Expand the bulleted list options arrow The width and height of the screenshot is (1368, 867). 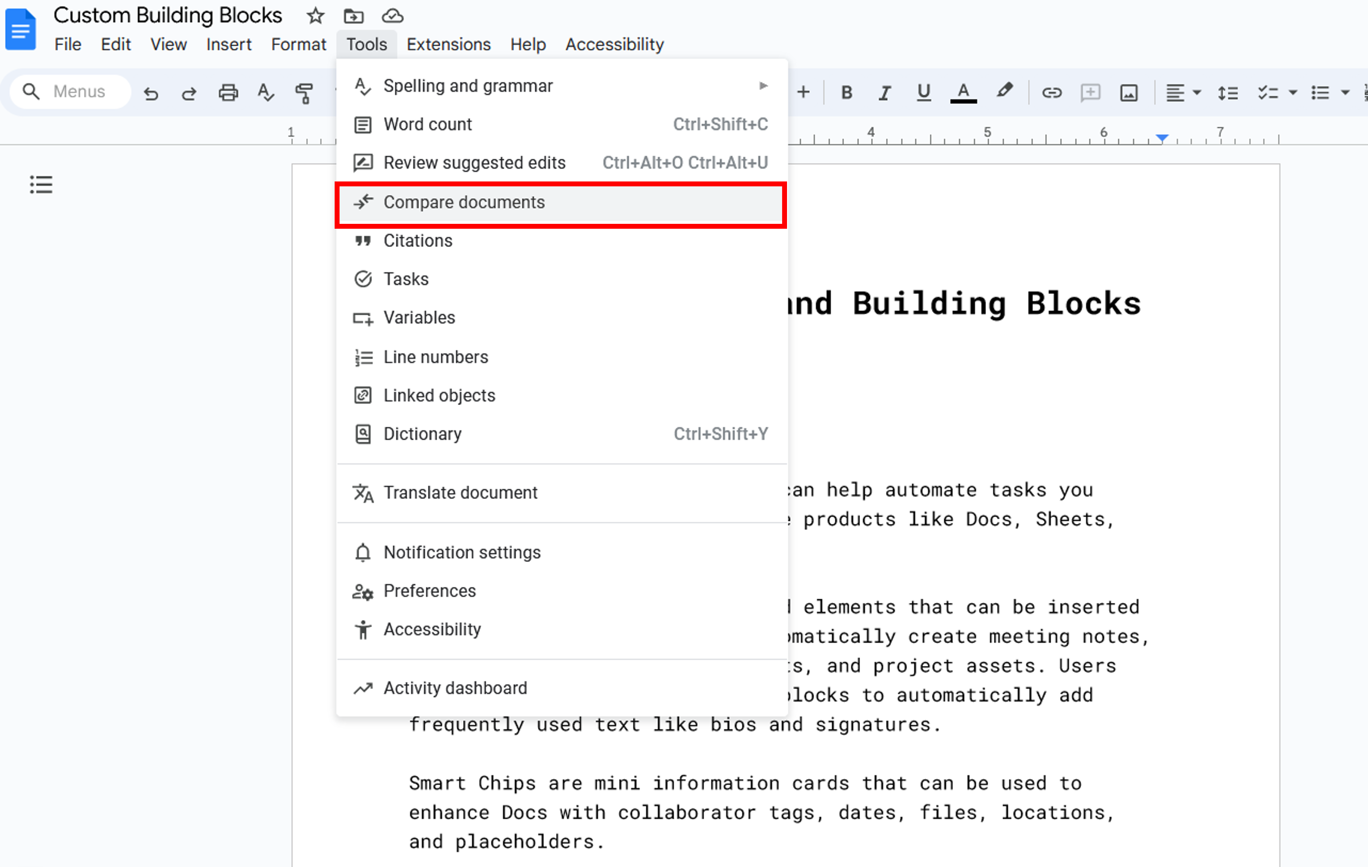[x=1345, y=92]
